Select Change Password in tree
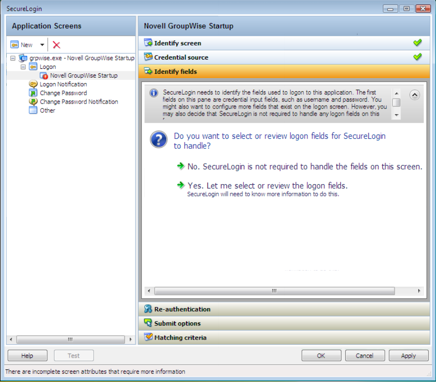The width and height of the screenshot is (436, 382). [63, 93]
